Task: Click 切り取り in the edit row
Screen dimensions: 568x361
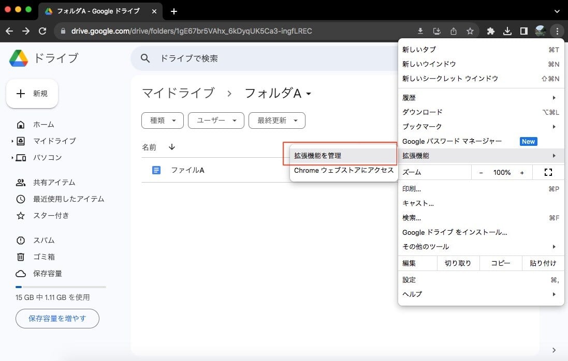Action: click(458, 263)
